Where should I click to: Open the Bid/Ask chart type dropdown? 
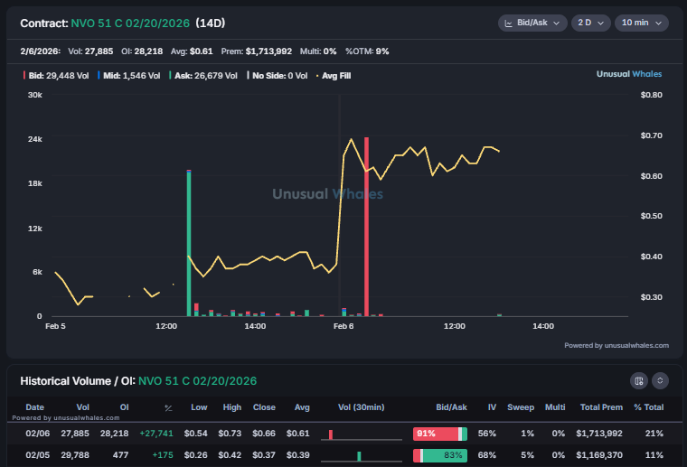532,23
